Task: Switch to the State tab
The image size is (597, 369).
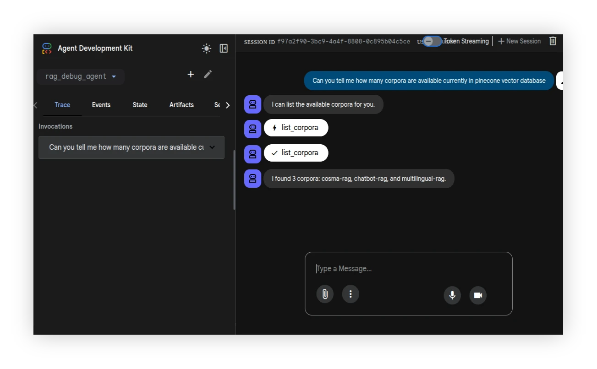Action: pyautogui.click(x=140, y=105)
